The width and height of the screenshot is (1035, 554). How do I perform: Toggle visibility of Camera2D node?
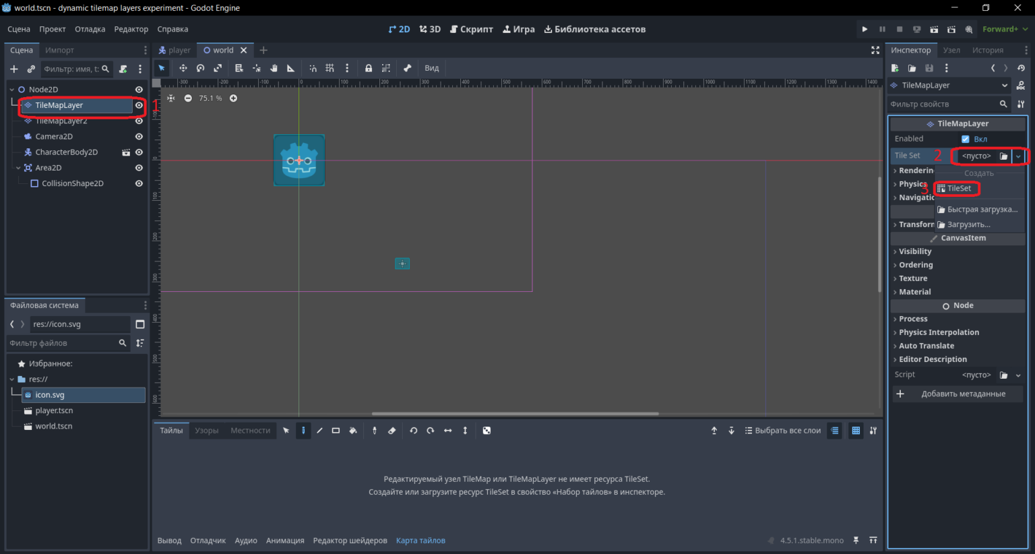point(139,137)
